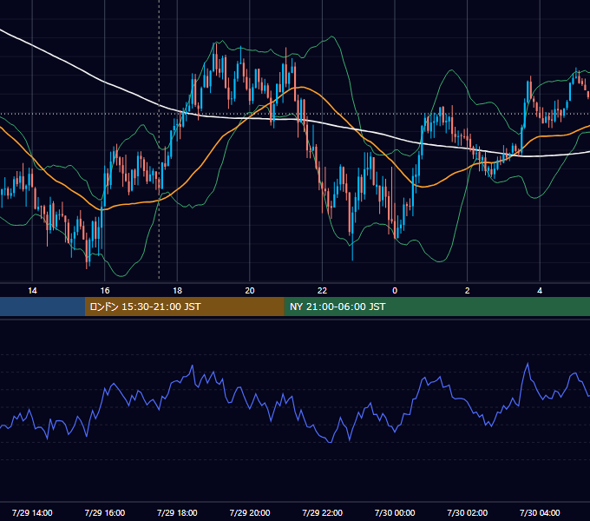This screenshot has width=590, height=521.
Task: Click the 20 hour axis label
Action: pyautogui.click(x=250, y=291)
